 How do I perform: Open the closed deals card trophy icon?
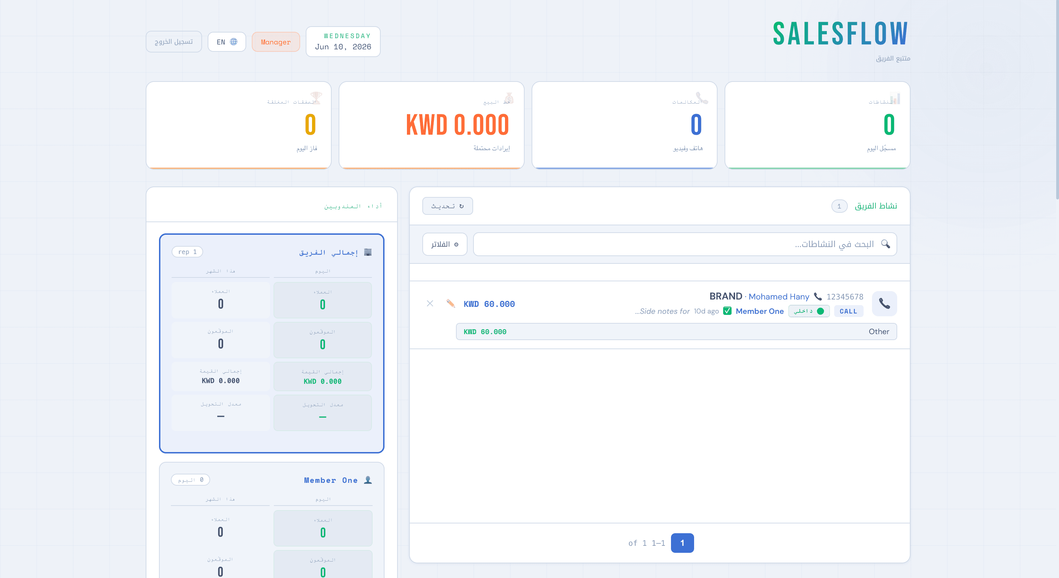[316, 98]
